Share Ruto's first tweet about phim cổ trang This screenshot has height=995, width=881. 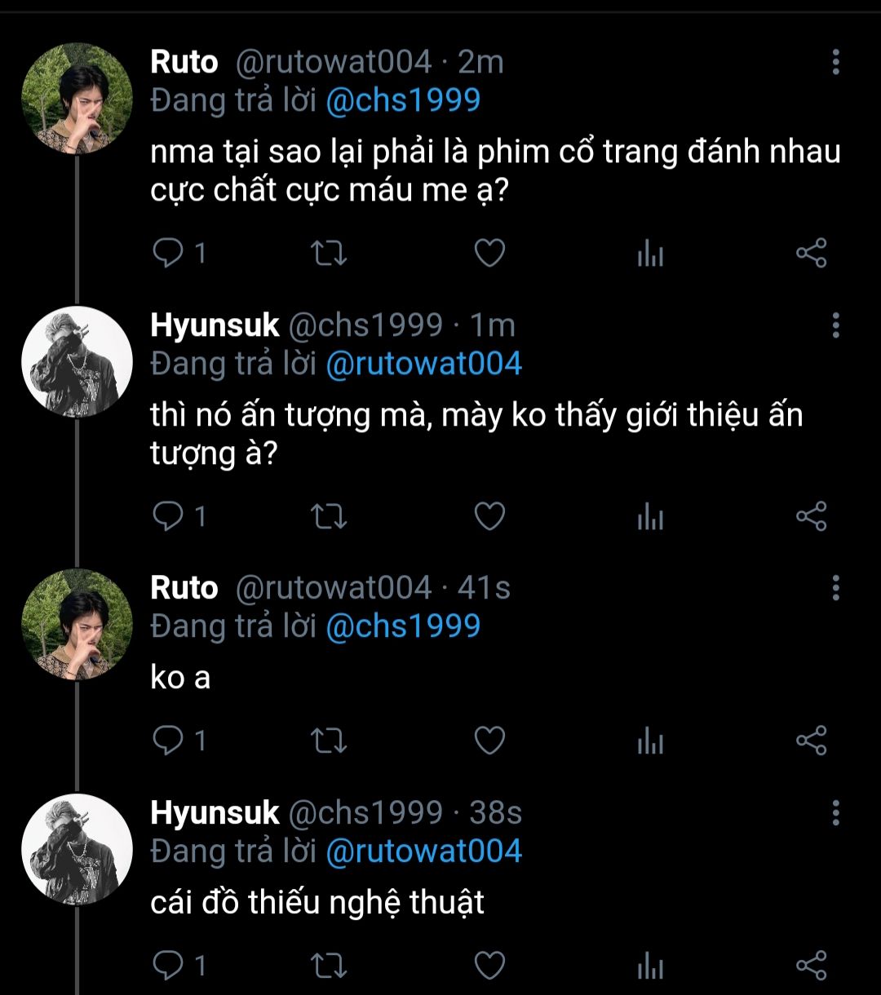811,254
